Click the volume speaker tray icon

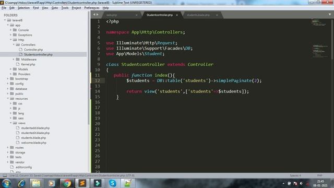click(301, 183)
